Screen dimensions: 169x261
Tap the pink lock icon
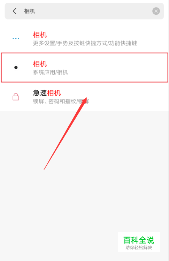point(16,97)
